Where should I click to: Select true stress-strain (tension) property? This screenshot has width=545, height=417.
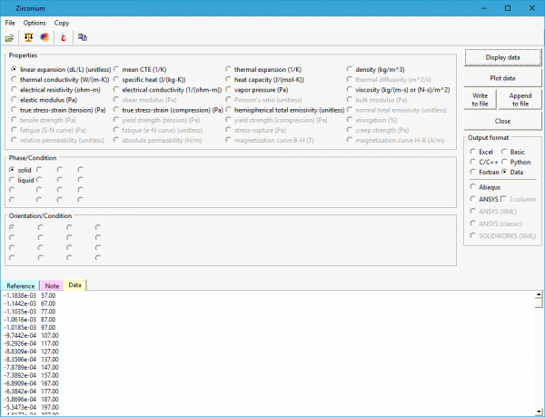point(58,110)
